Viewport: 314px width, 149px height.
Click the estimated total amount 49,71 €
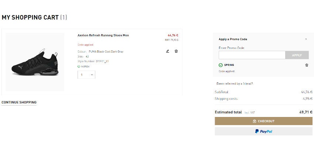click(x=306, y=112)
